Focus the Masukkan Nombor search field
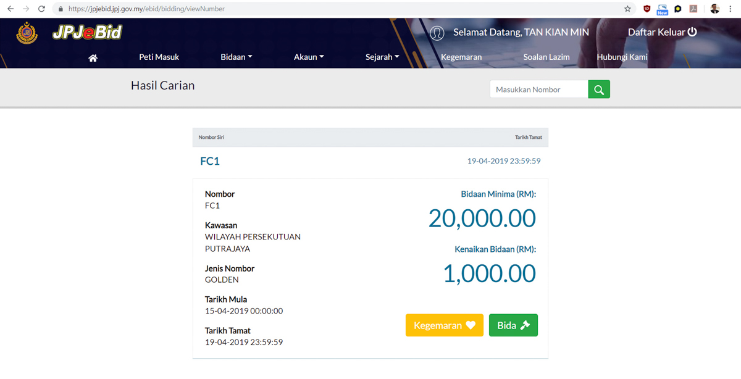 pyautogui.click(x=538, y=90)
